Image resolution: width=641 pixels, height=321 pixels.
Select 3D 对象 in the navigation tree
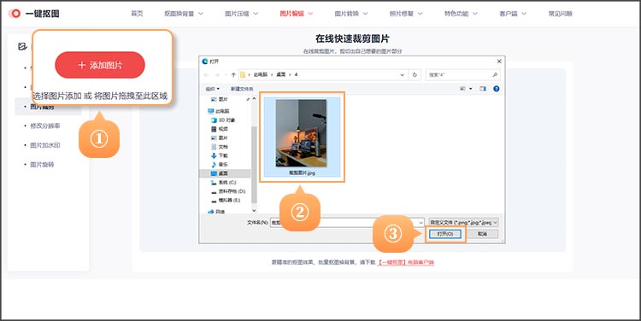pyautogui.click(x=223, y=120)
